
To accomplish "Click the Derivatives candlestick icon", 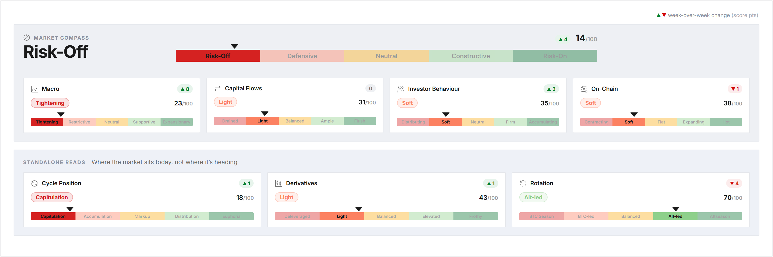I will pos(278,183).
